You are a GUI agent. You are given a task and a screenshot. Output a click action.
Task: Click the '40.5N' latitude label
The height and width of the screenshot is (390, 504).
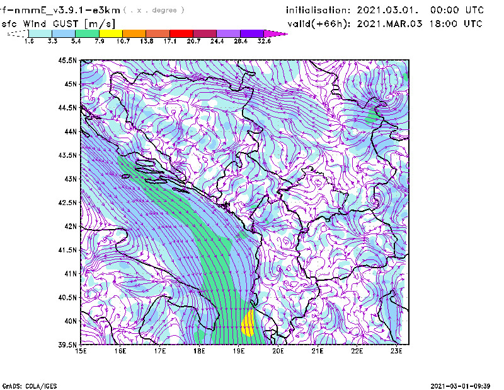(x=67, y=297)
